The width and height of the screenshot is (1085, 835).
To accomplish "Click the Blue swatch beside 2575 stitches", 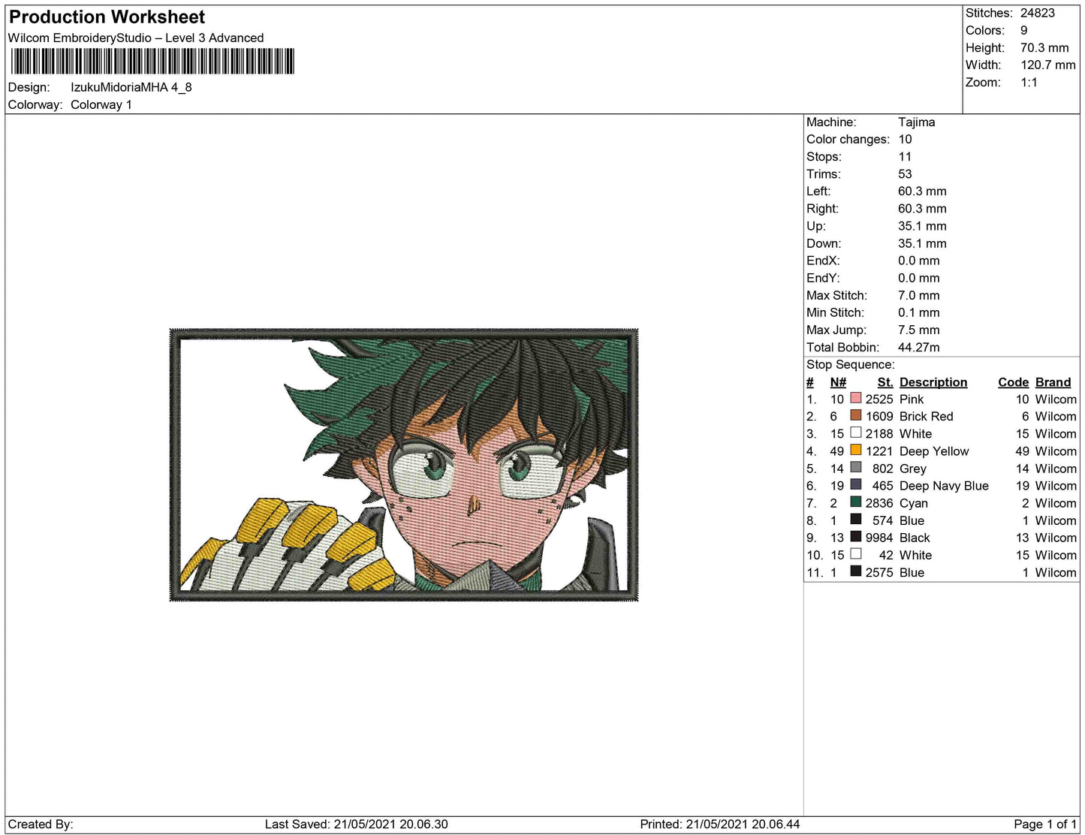I will [856, 571].
